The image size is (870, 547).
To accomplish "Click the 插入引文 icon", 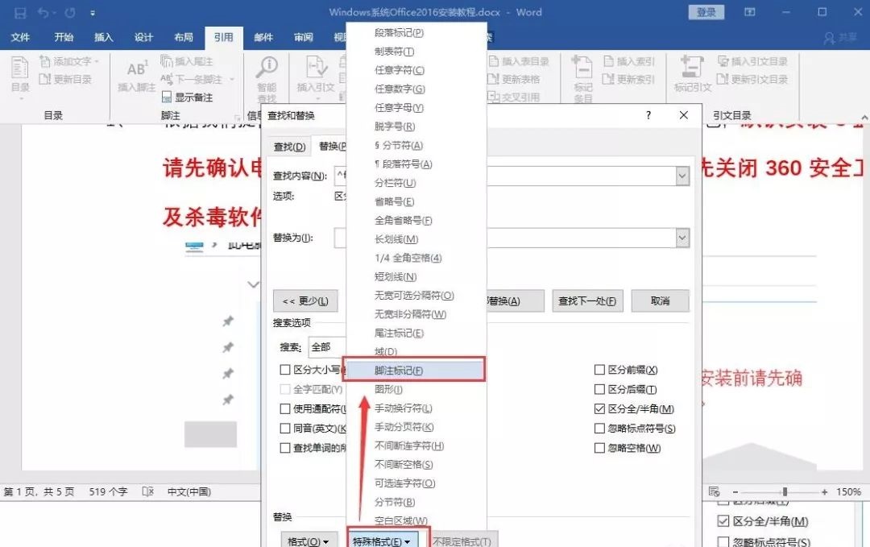I will point(316,68).
